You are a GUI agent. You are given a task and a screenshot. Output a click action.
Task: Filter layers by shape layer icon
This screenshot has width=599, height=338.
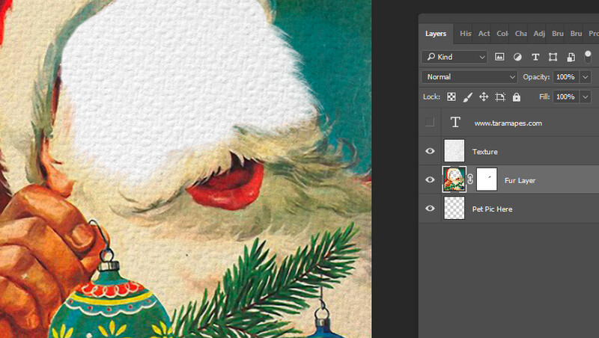tap(553, 57)
